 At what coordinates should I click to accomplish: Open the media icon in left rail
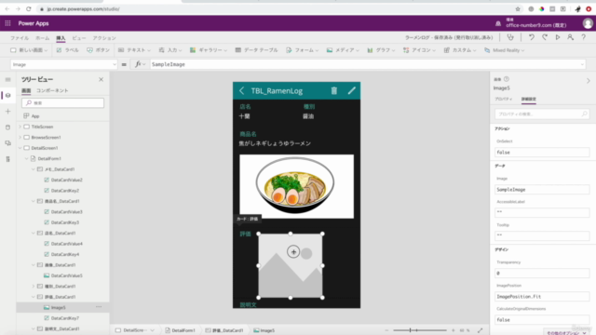tap(8, 143)
